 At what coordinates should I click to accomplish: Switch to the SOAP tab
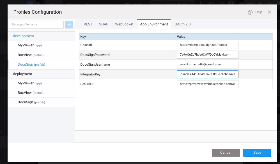(x=104, y=24)
